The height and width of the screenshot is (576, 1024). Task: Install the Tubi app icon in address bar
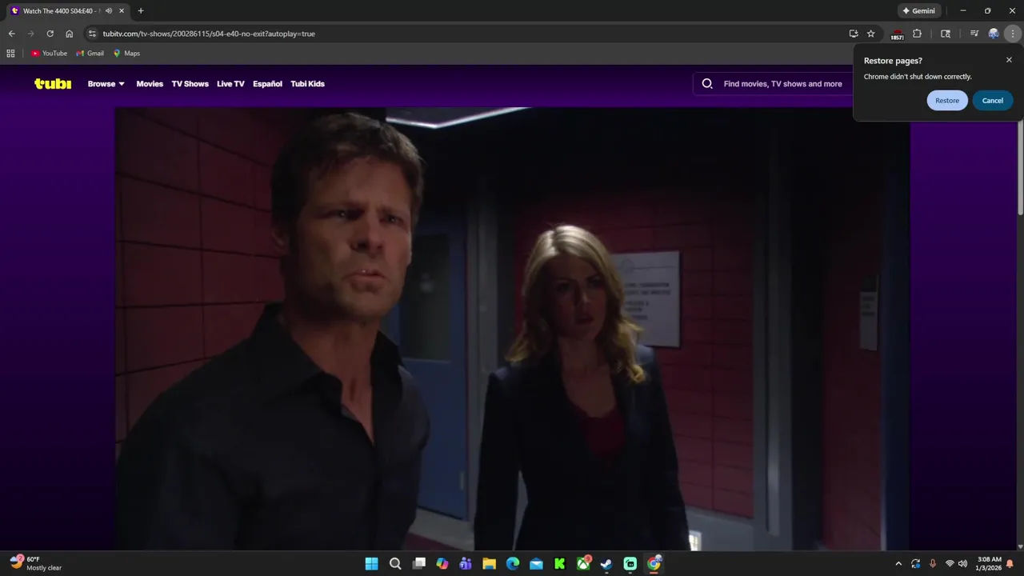854,34
